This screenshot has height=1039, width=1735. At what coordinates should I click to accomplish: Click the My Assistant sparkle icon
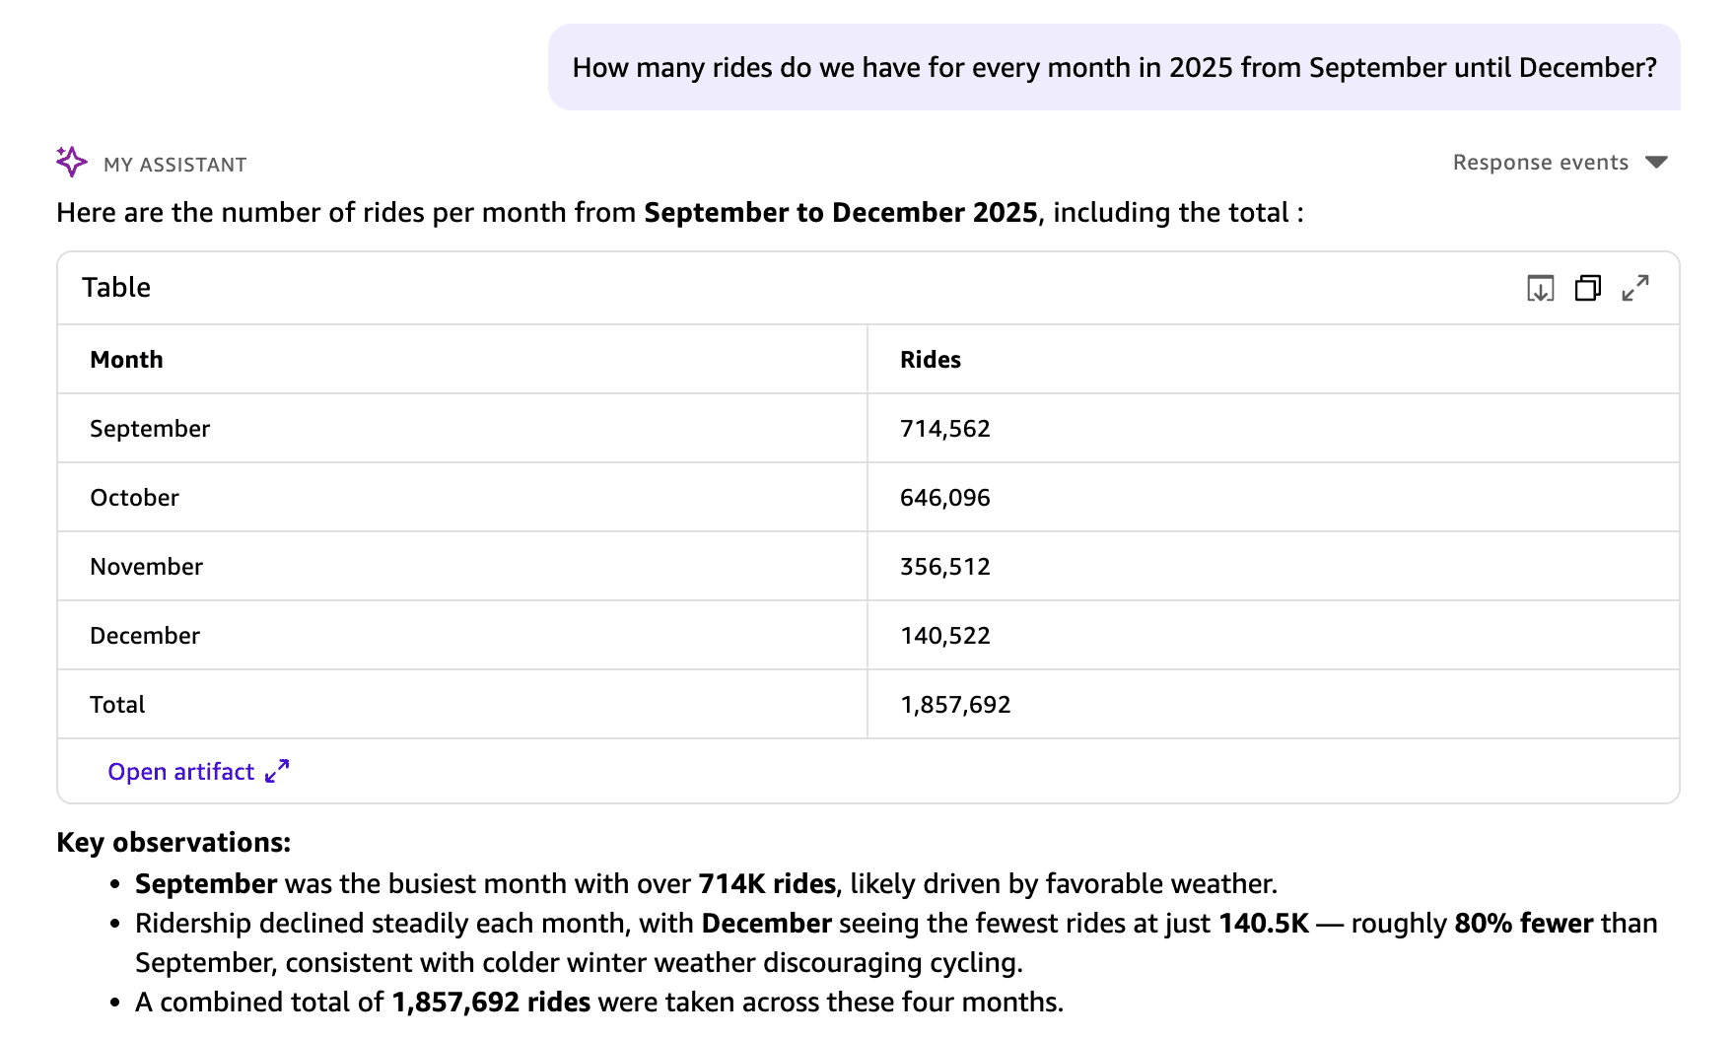click(71, 162)
